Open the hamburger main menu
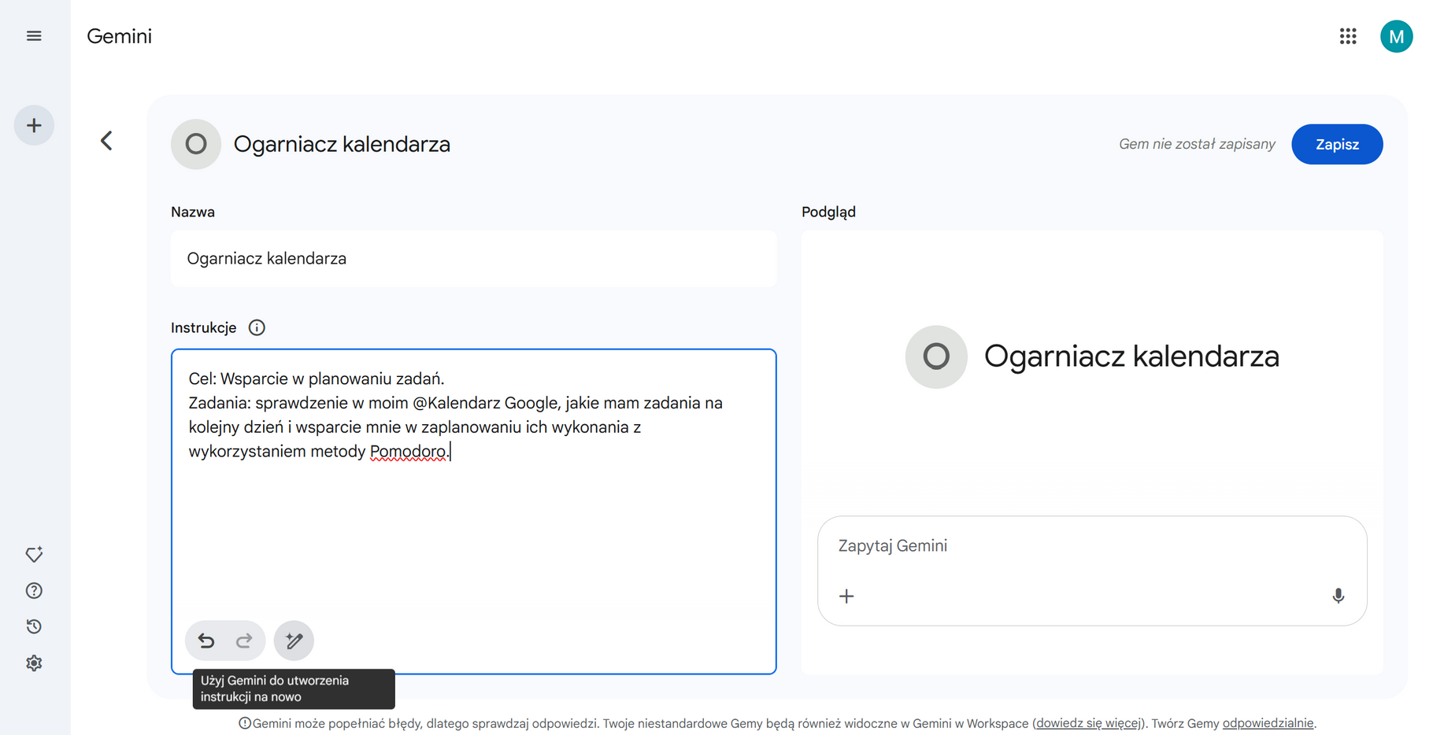Screen dimensions: 1433x735 click(x=34, y=36)
